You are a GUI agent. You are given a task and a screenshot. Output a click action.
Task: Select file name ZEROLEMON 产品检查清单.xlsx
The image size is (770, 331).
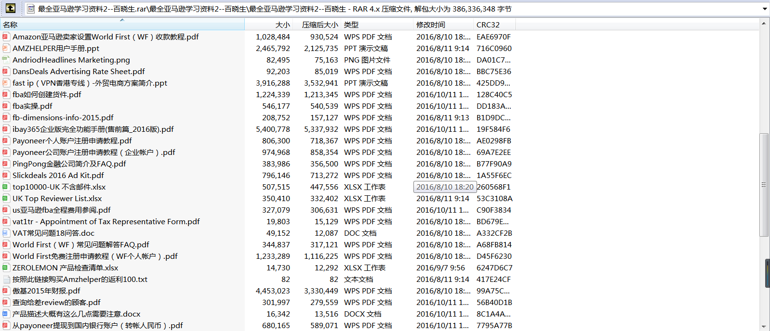coord(66,268)
